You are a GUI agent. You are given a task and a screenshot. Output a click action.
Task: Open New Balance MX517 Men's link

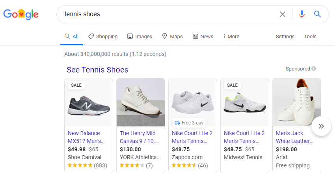point(86,137)
